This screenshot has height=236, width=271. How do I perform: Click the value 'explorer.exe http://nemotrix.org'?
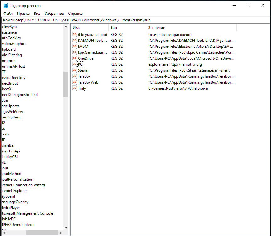[x=175, y=64]
